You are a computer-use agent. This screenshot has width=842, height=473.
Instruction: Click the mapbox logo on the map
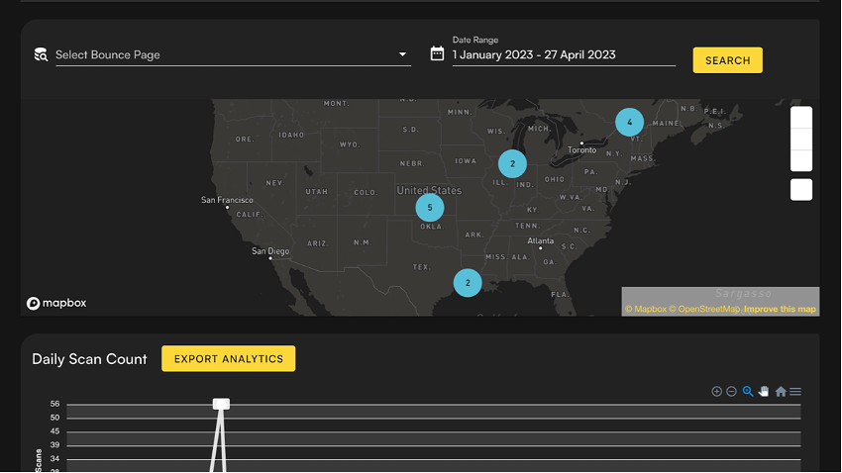tap(56, 303)
